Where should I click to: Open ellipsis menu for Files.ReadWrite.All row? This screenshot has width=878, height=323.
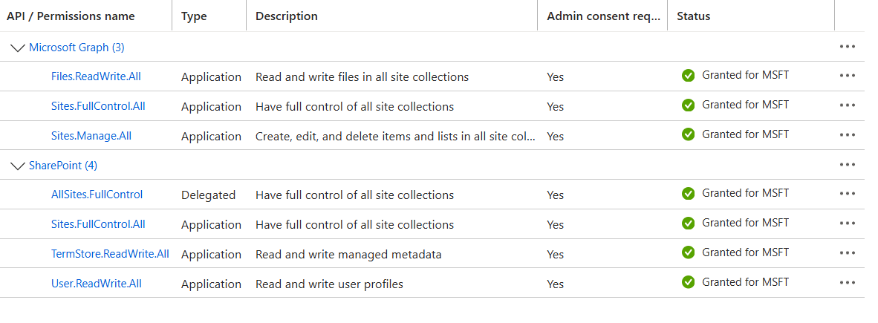[848, 76]
